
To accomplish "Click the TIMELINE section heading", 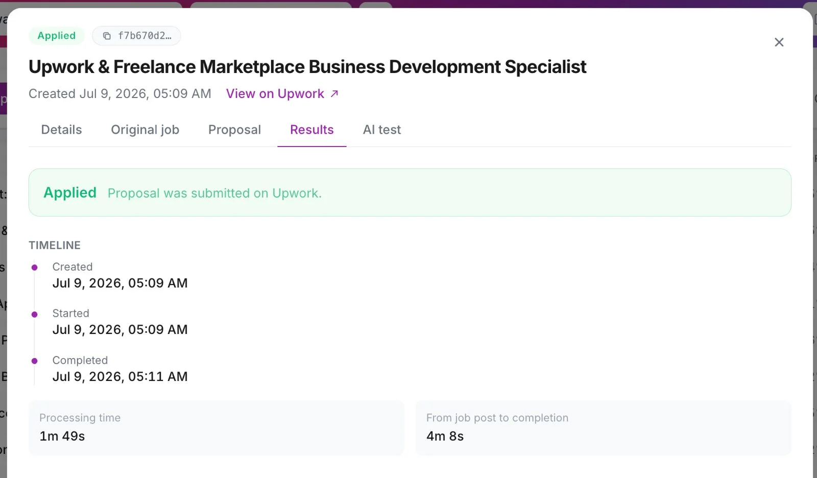I will click(x=55, y=245).
